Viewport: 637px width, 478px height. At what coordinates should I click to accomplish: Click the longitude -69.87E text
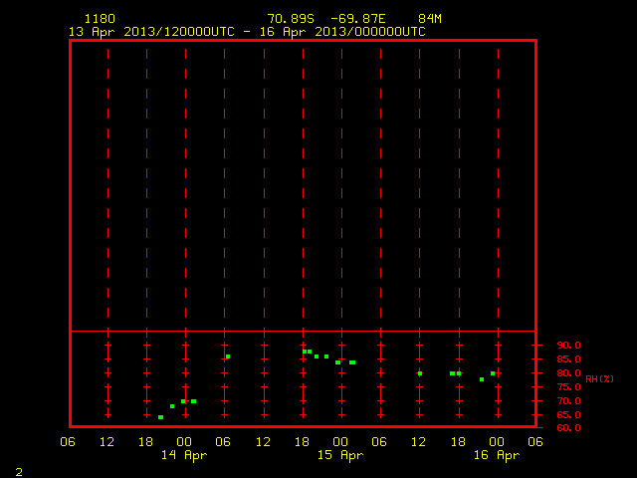pyautogui.click(x=358, y=19)
